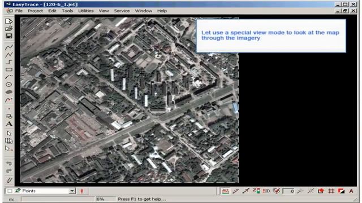The width and height of the screenshot is (362, 203).
Task: Select the orthogonal step line tool
Action: [x=9, y=62]
